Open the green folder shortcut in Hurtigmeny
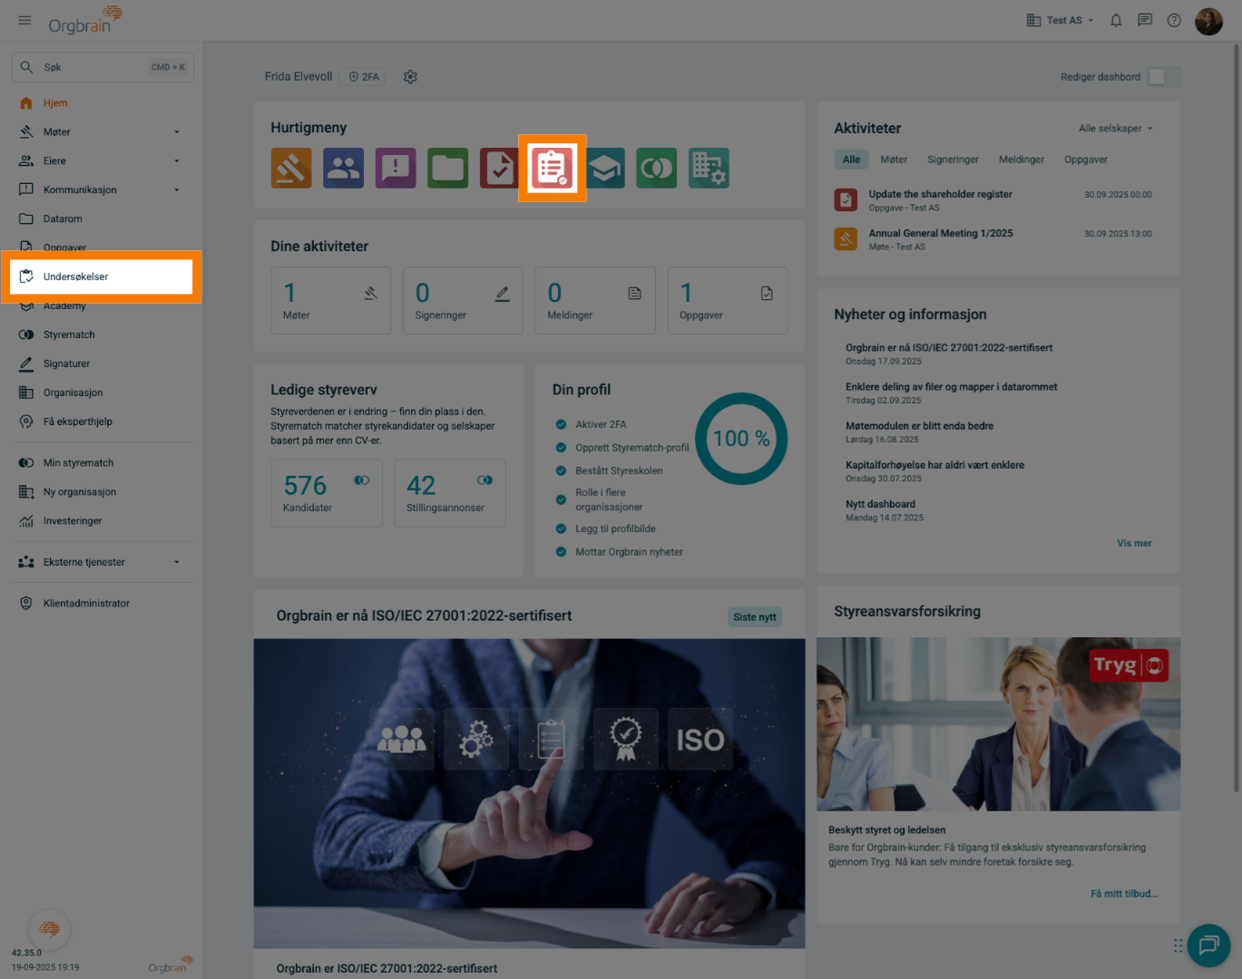This screenshot has height=979, width=1242. tap(448, 168)
